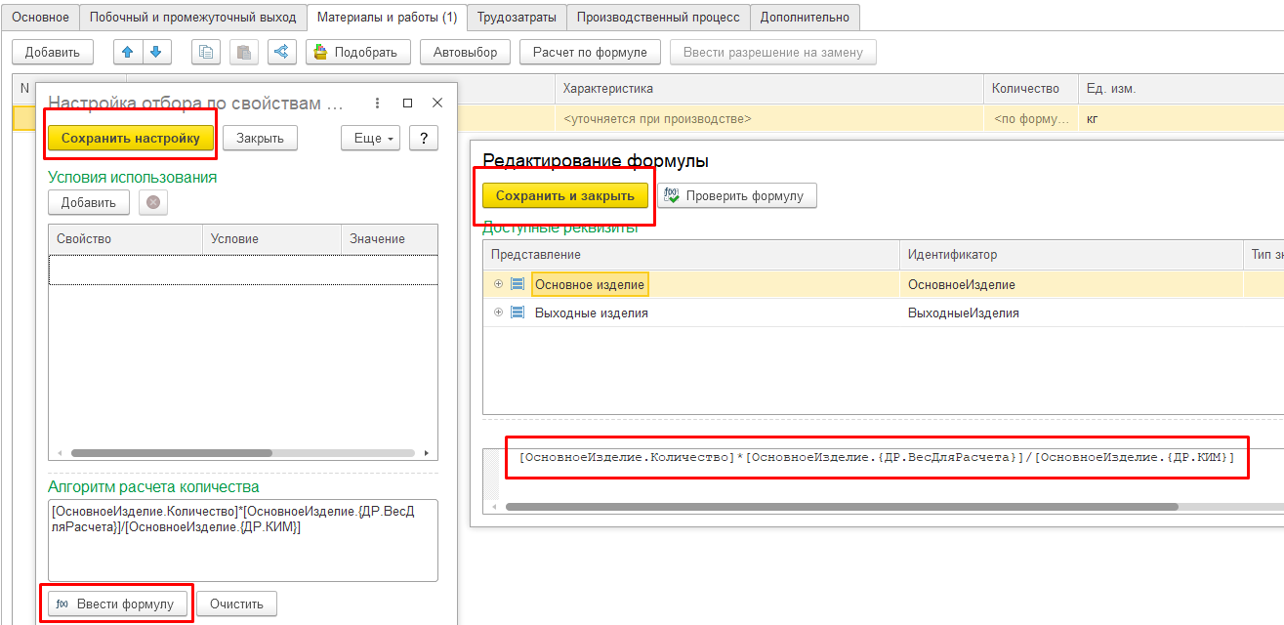Click the Очистить button
The width and height of the screenshot is (1284, 625).
pyautogui.click(x=236, y=604)
